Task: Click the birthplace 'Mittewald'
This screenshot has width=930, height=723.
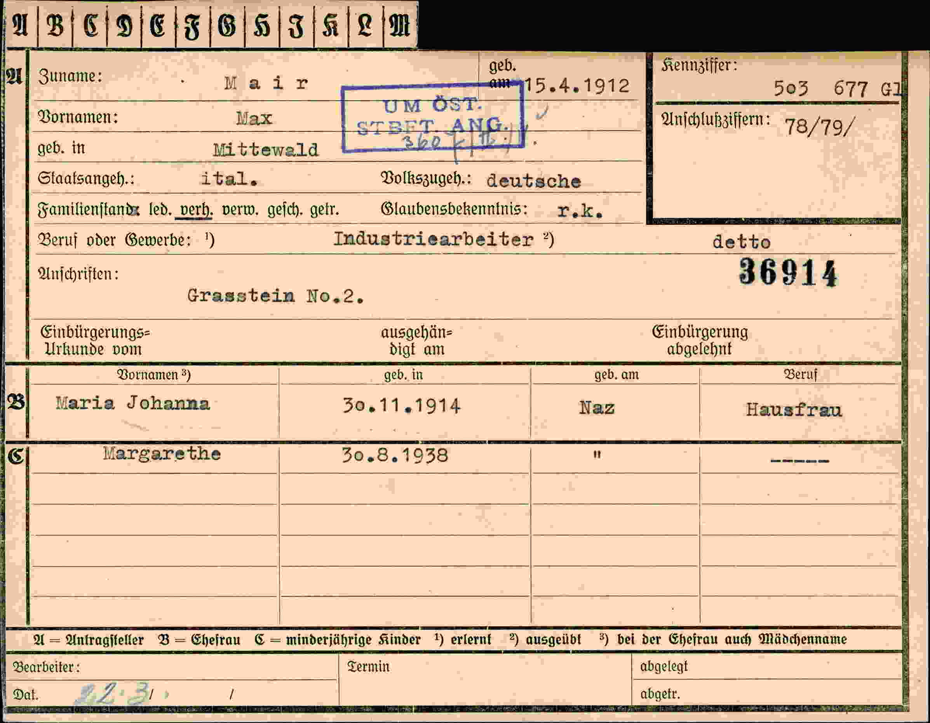Action: pyautogui.click(x=266, y=150)
